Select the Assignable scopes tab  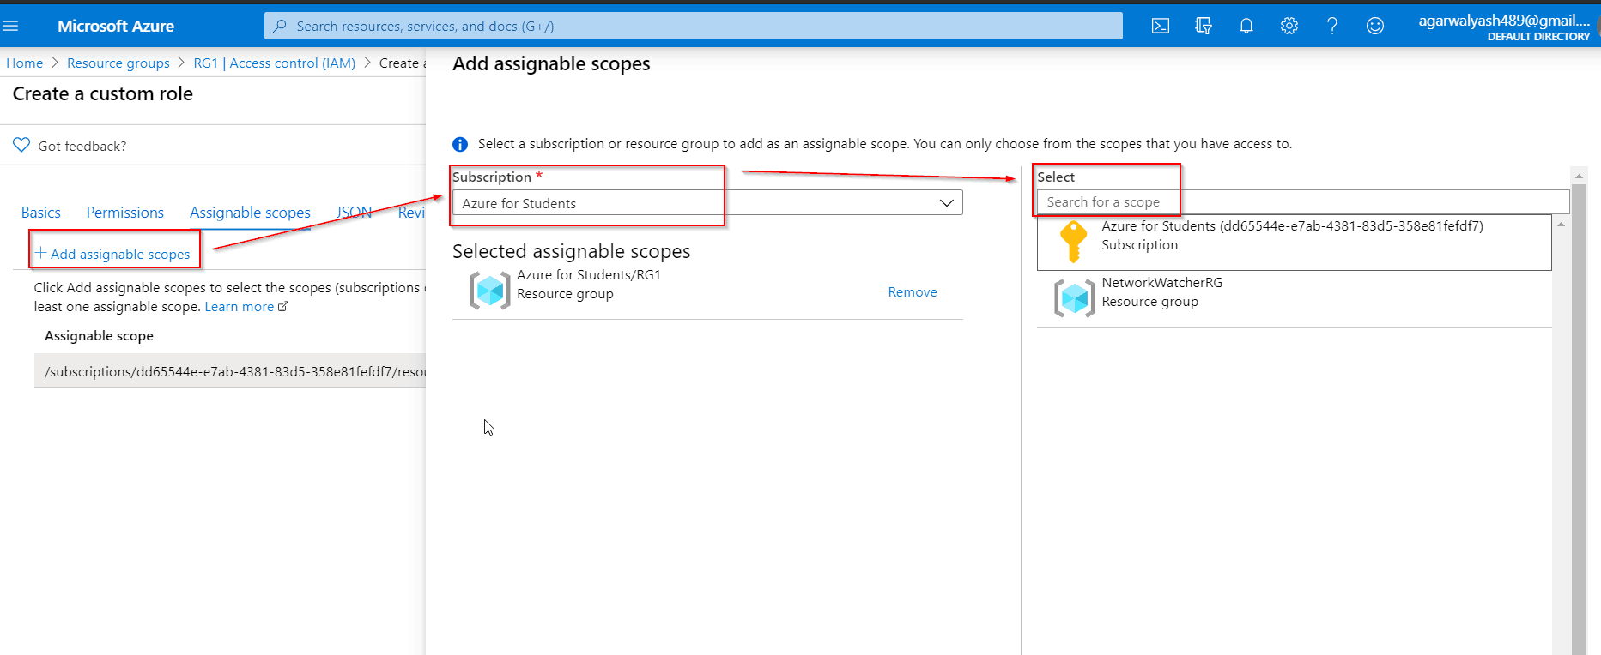(x=250, y=213)
